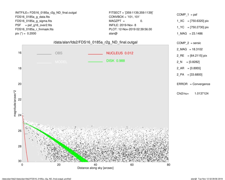
Task: Click the plot title with outgal path
Action: pyautogui.click(x=95, y=42)
